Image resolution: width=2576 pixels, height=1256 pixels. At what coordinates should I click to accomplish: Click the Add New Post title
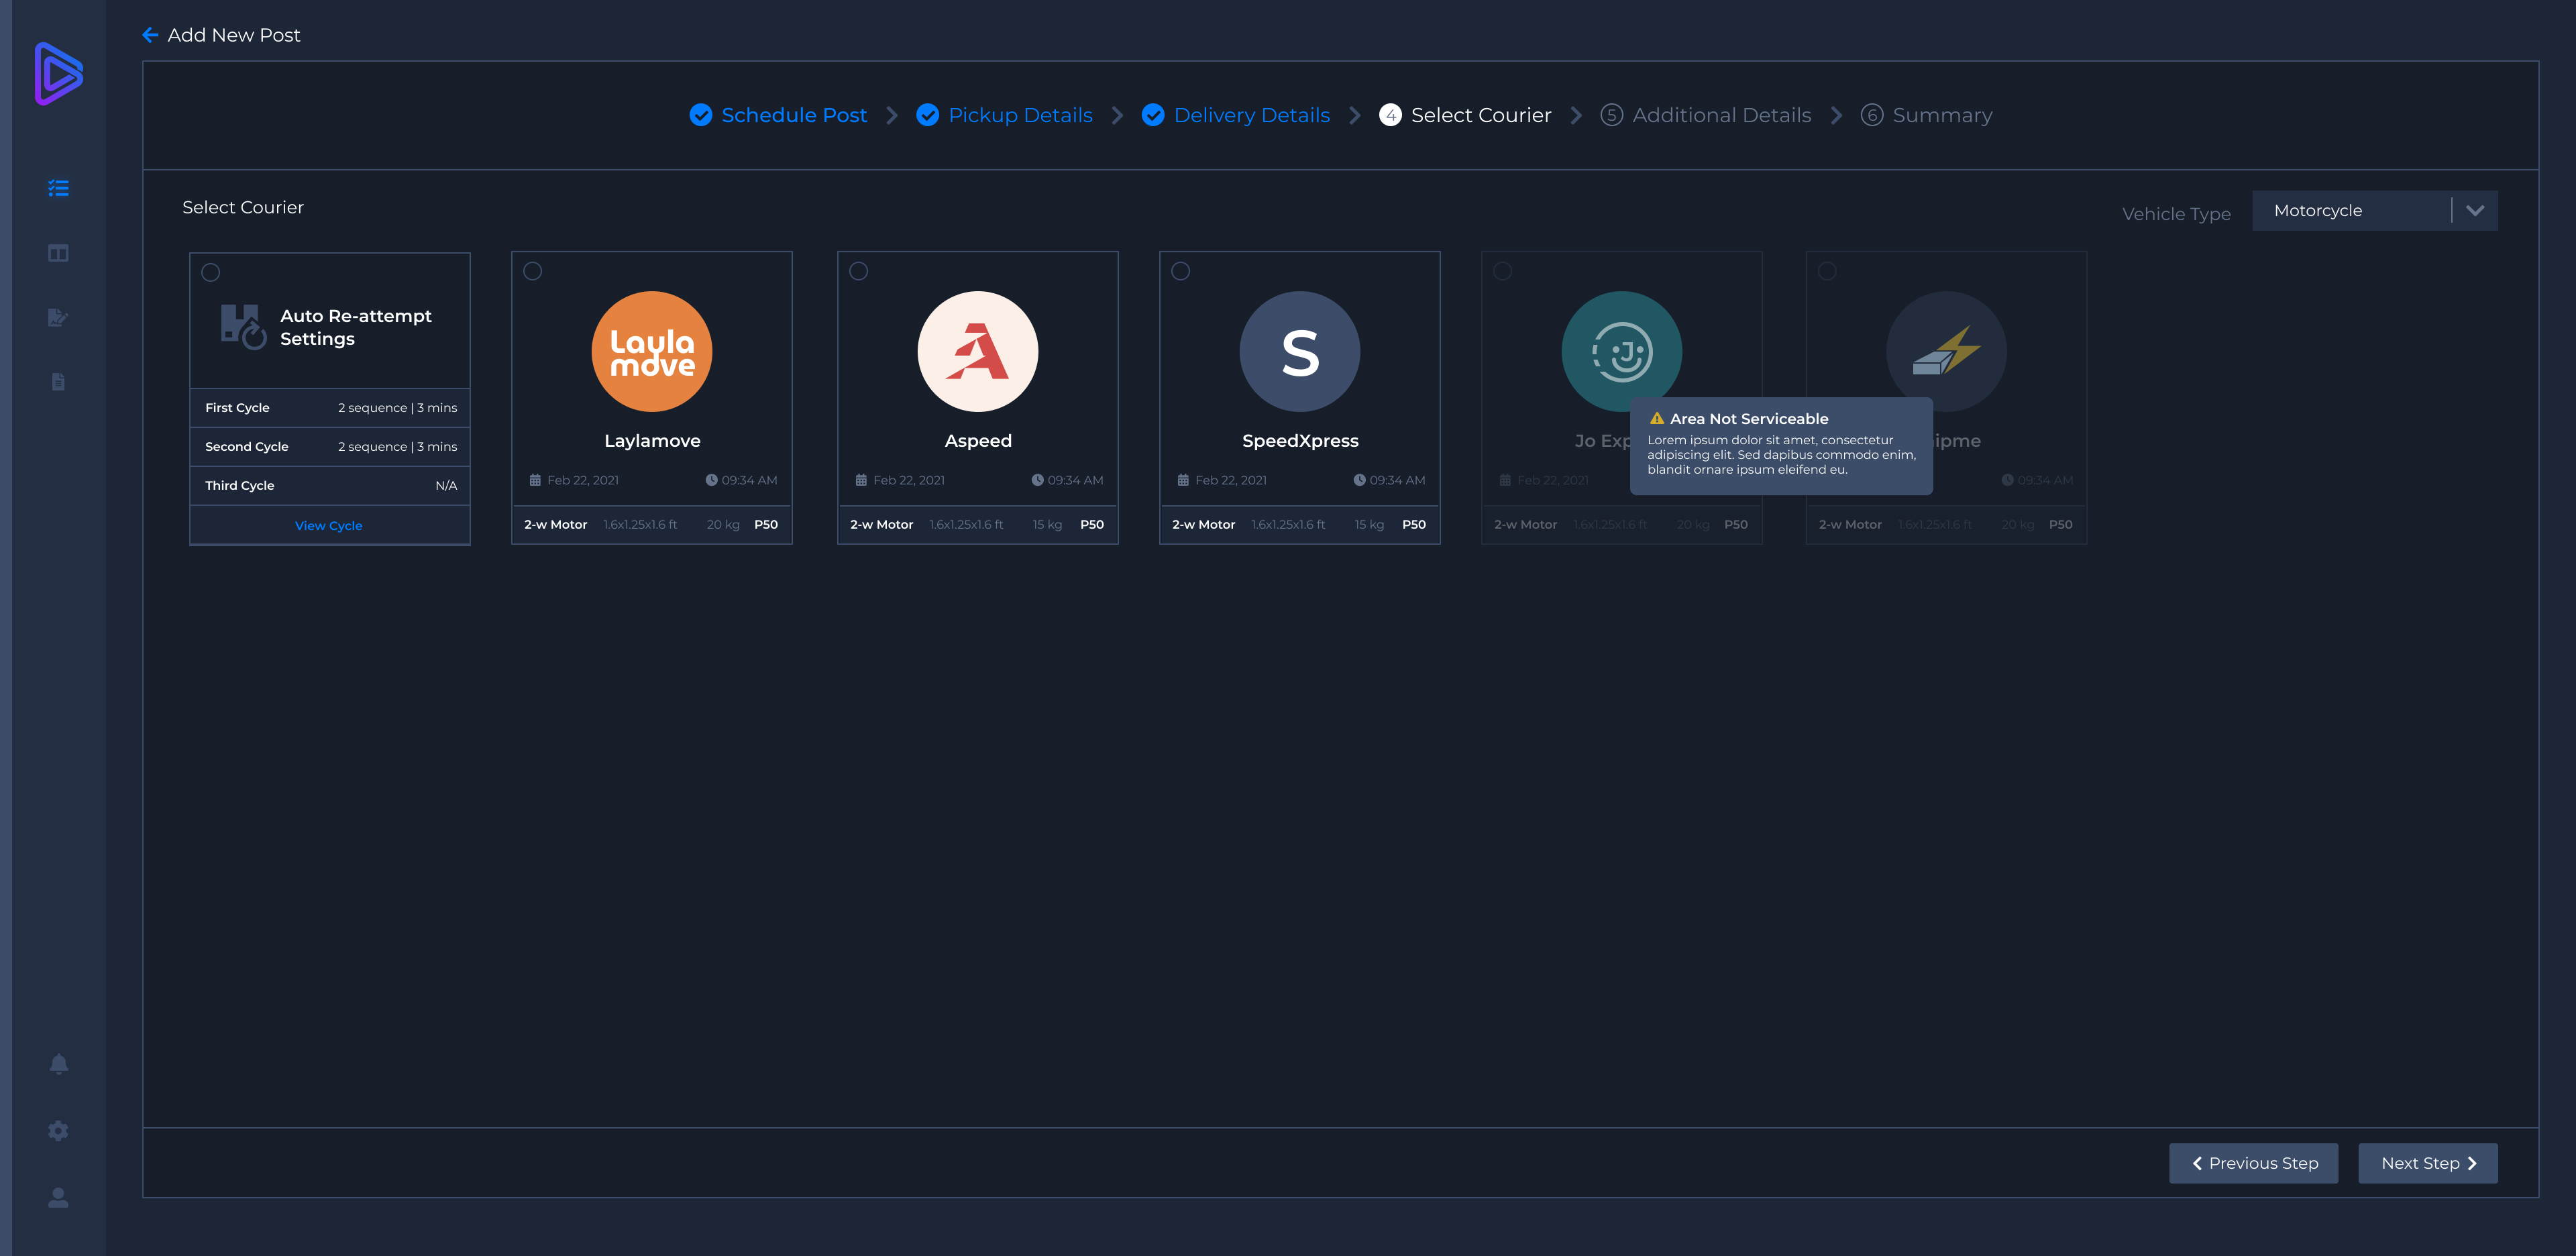[x=234, y=35]
